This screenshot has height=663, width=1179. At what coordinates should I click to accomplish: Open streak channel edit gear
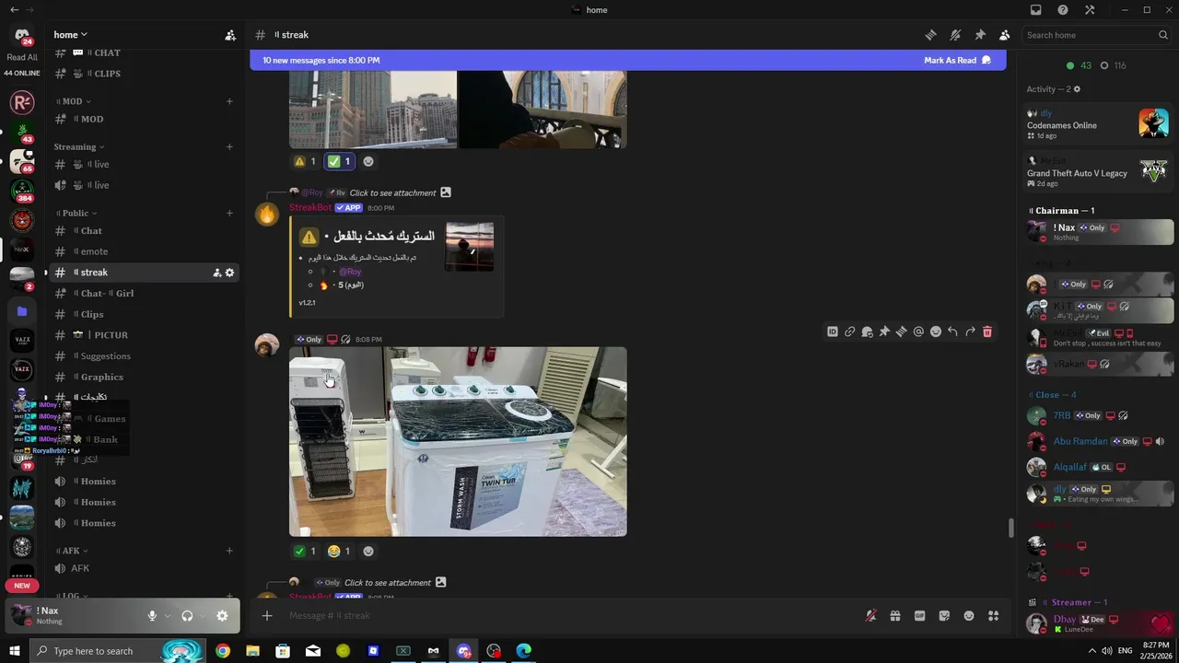point(229,273)
